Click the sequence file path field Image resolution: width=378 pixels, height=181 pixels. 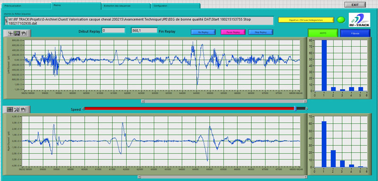pyautogui.click(x=141, y=21)
